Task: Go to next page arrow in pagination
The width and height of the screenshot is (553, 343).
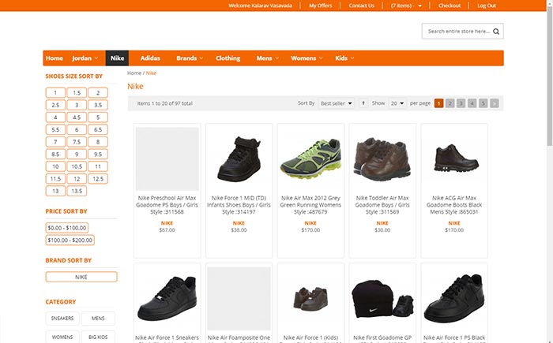Action: (x=495, y=103)
